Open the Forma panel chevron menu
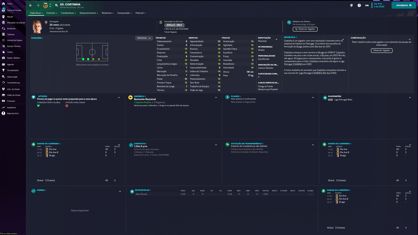Image resolution: width=418 pixels, height=235 pixels. coord(120,191)
